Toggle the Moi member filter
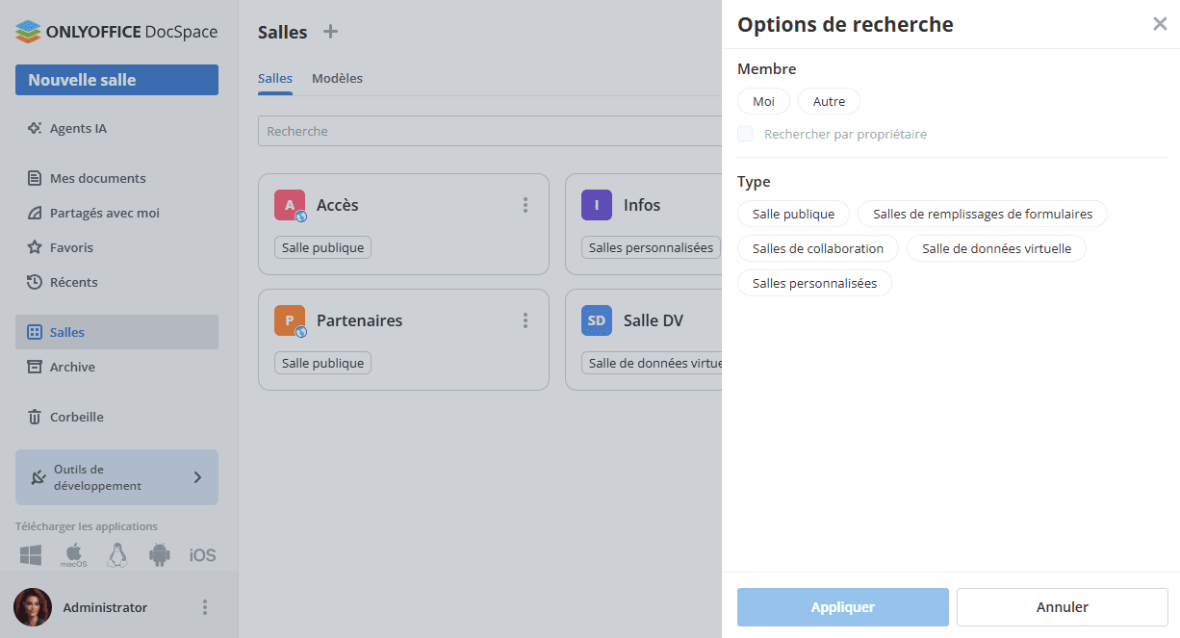Screen dimensions: 1180x638 click(x=763, y=101)
